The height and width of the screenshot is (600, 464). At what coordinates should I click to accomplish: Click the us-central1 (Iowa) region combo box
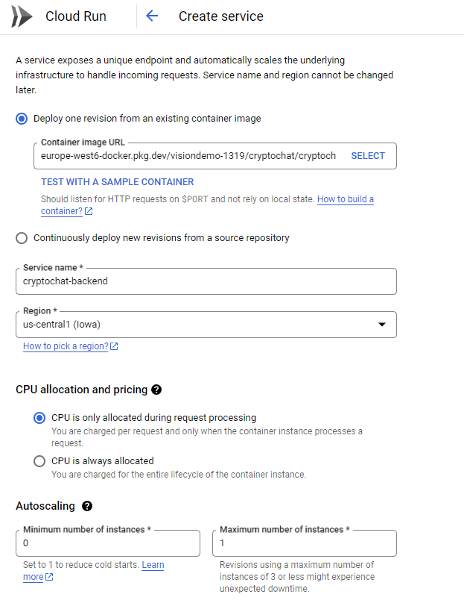click(194, 325)
